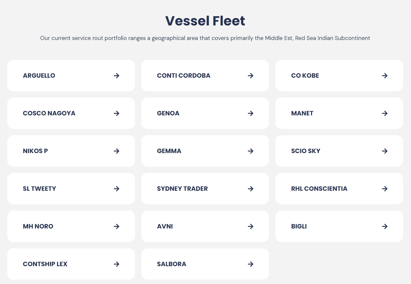The height and width of the screenshot is (284, 411).
Task: Open the NIKOS P vessel link
Action: coord(35,151)
